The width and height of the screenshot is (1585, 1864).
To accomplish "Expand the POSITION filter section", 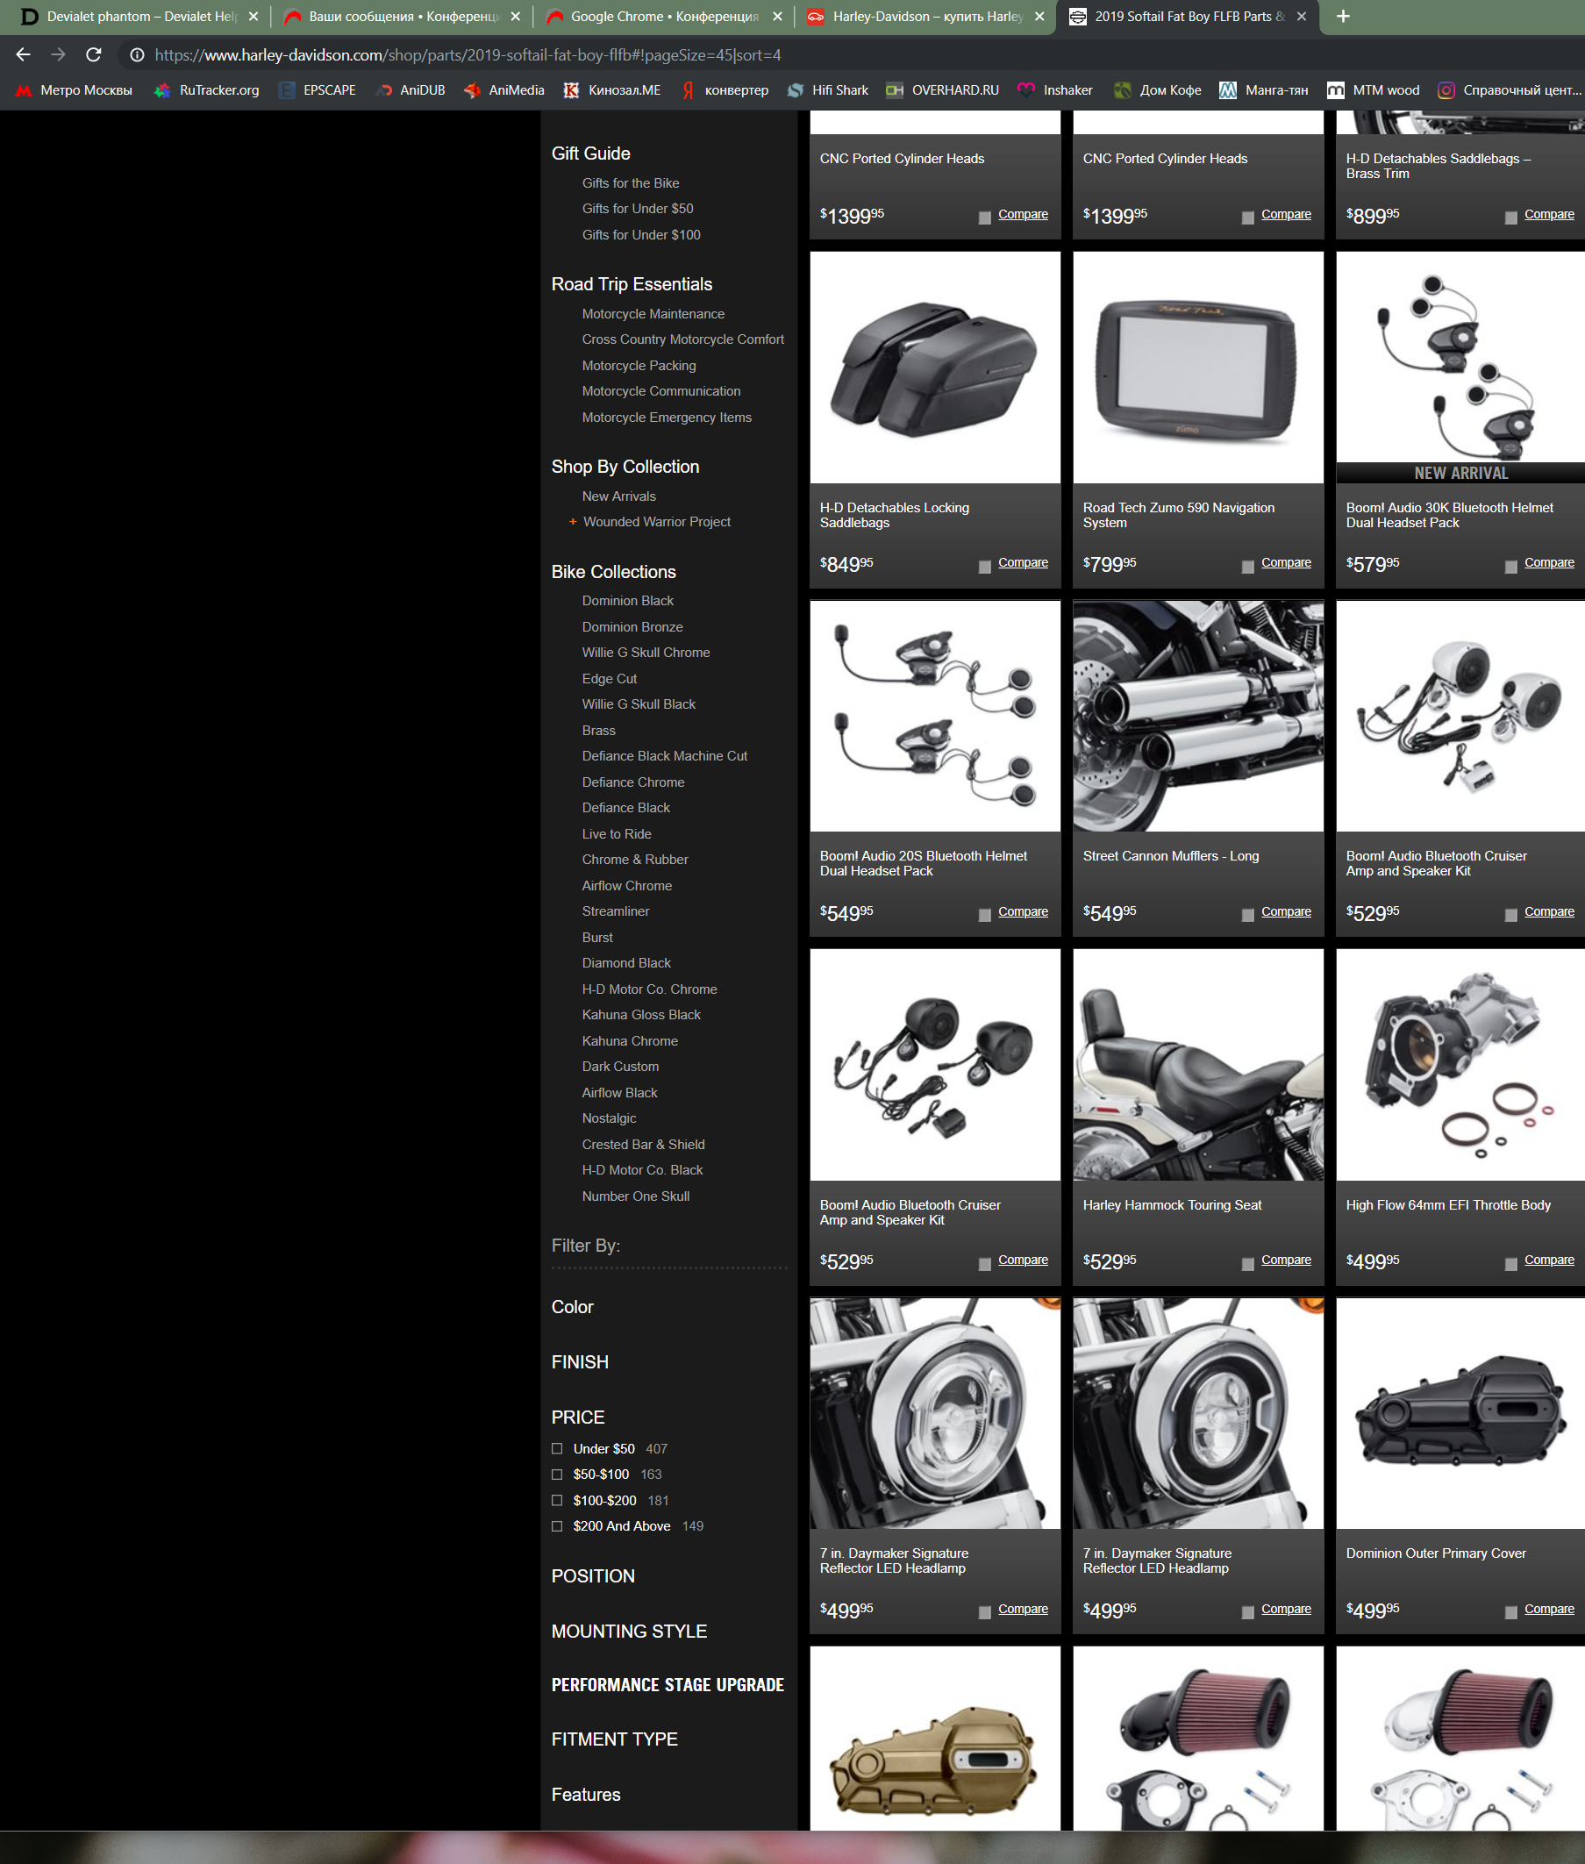I will (x=593, y=1576).
